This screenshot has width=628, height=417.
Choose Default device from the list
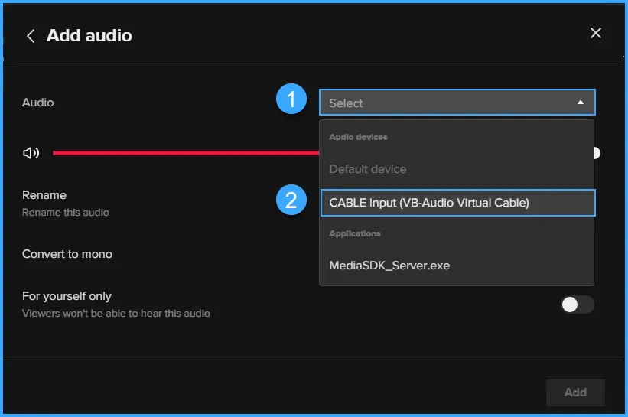tap(368, 169)
